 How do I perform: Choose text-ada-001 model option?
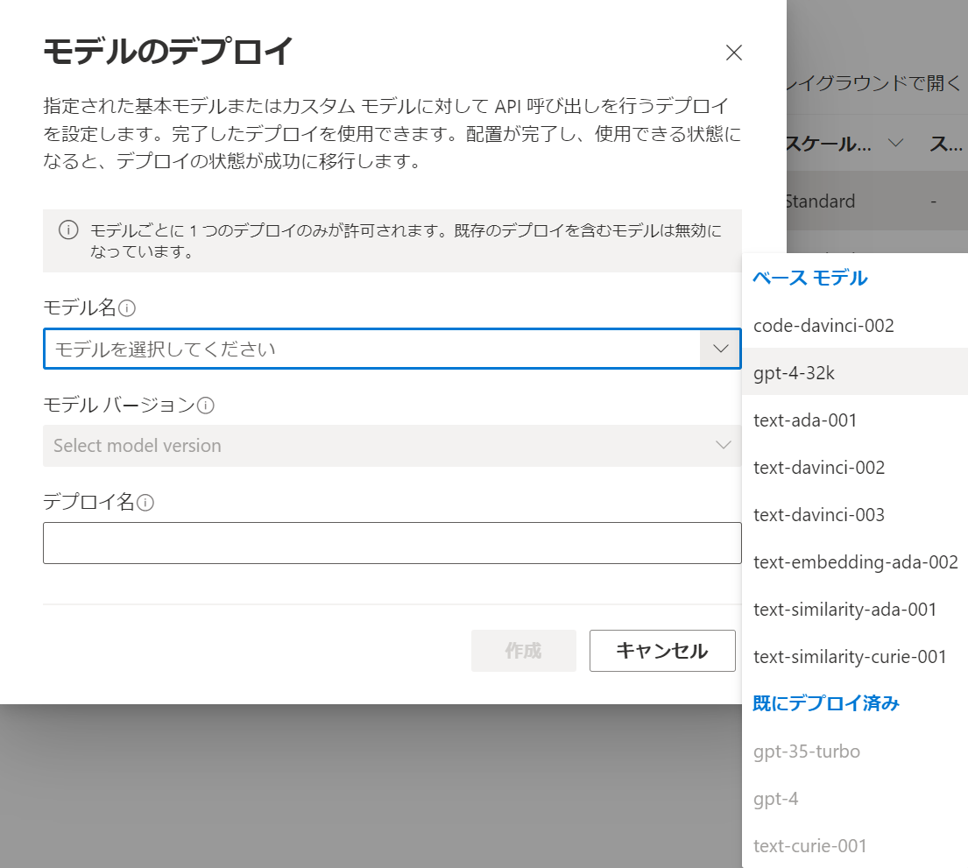coord(854,420)
